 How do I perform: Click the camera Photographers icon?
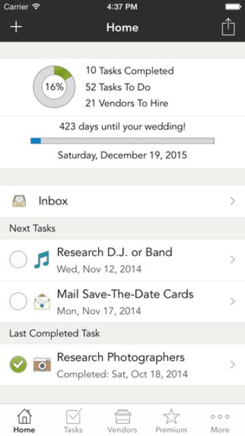tap(42, 364)
